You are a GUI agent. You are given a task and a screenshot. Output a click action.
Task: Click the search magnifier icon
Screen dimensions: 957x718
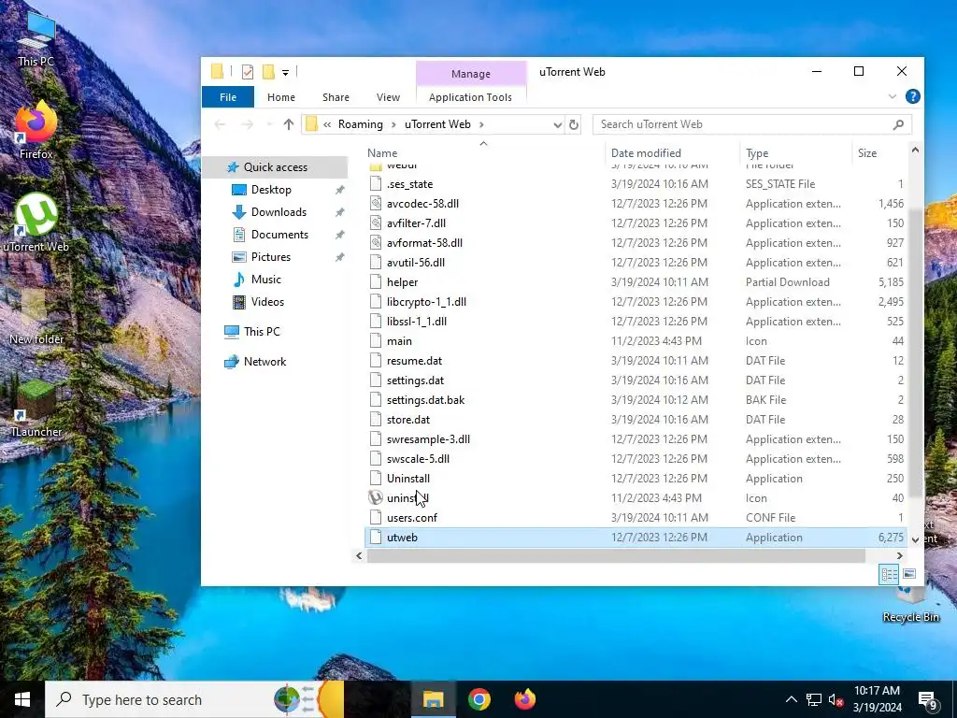click(898, 124)
